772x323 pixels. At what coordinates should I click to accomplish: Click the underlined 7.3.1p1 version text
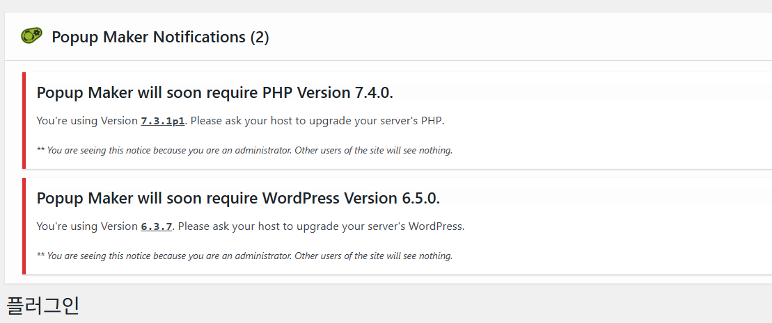163,121
